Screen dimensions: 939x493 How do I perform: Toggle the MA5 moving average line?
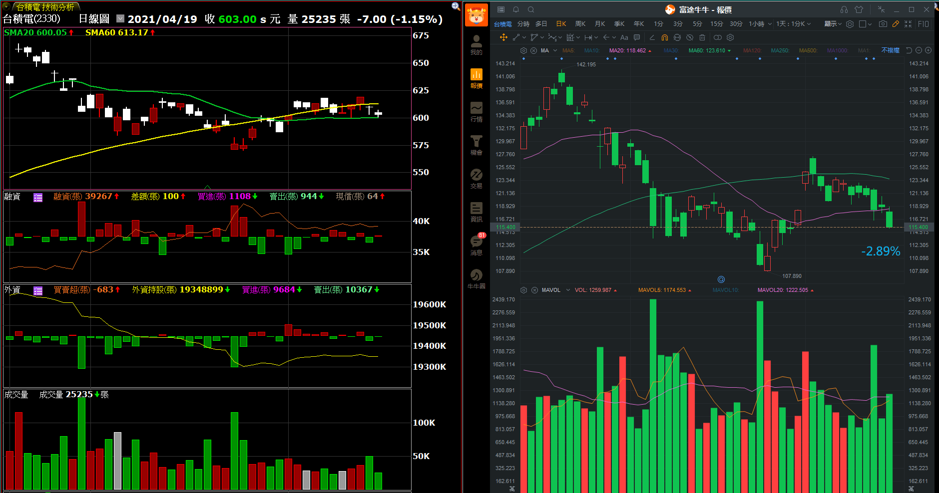point(568,50)
